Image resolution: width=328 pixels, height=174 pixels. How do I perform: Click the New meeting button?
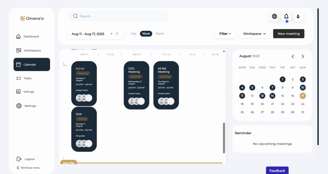[x=289, y=34]
